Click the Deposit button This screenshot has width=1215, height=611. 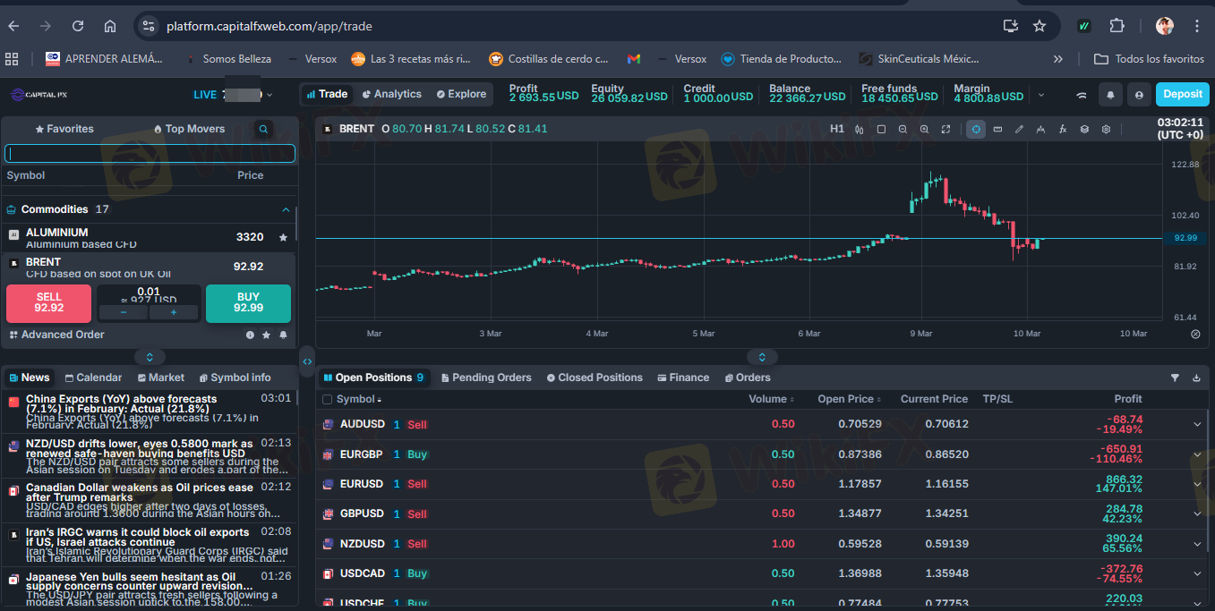tap(1182, 94)
